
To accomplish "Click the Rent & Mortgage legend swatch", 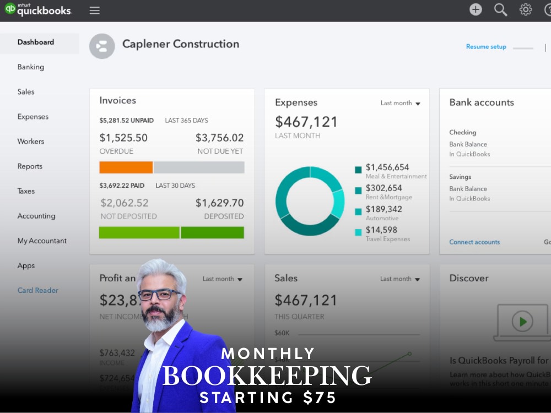I will [358, 191].
